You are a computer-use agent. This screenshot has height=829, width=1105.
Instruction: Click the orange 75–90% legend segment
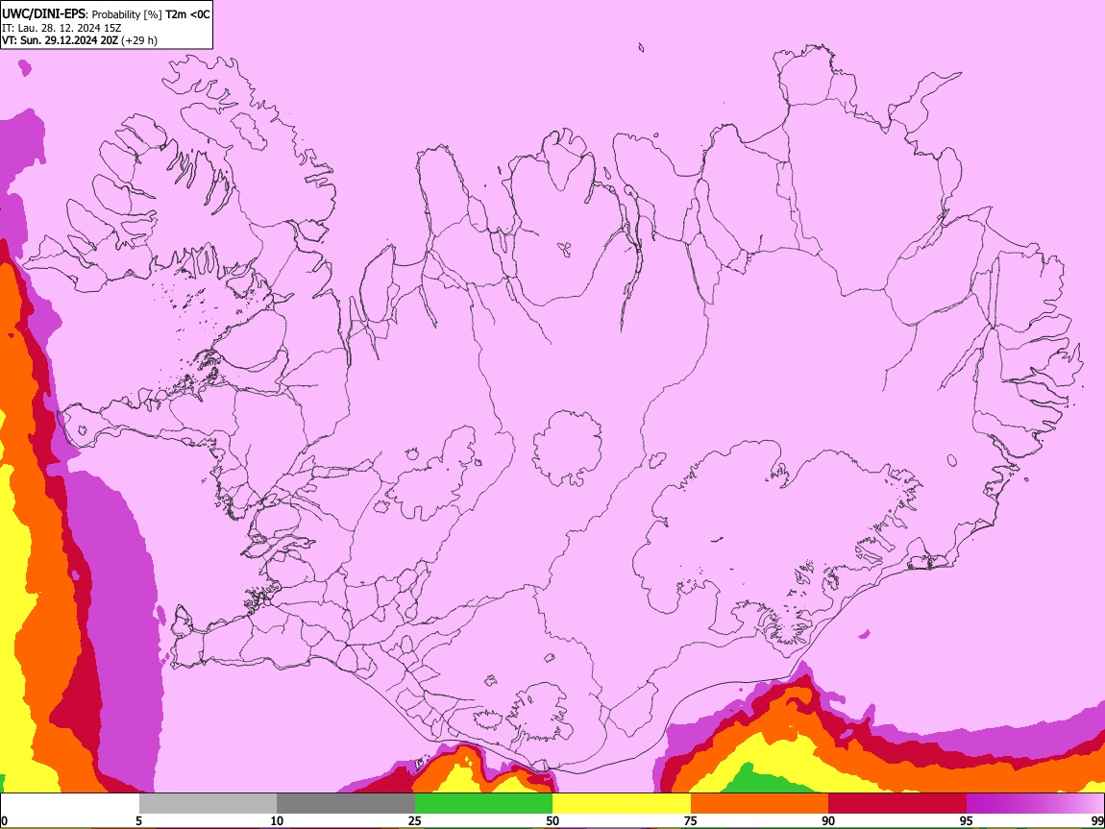pos(760,803)
